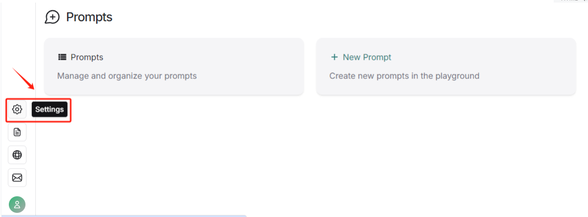Screen dimensions: 588x217
Task: Click the document icon in the sidebar
Action: (x=17, y=132)
